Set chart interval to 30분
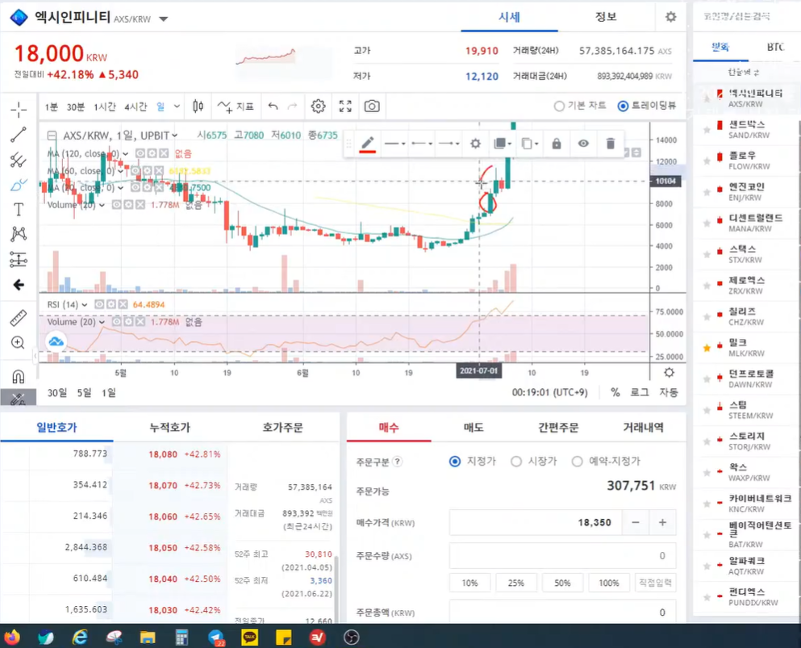The image size is (801, 648). point(75,107)
